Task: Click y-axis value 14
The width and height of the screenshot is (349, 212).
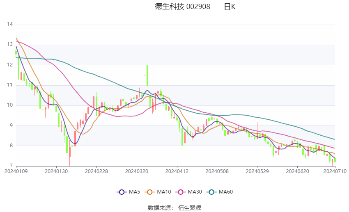Action: pyautogui.click(x=10, y=24)
